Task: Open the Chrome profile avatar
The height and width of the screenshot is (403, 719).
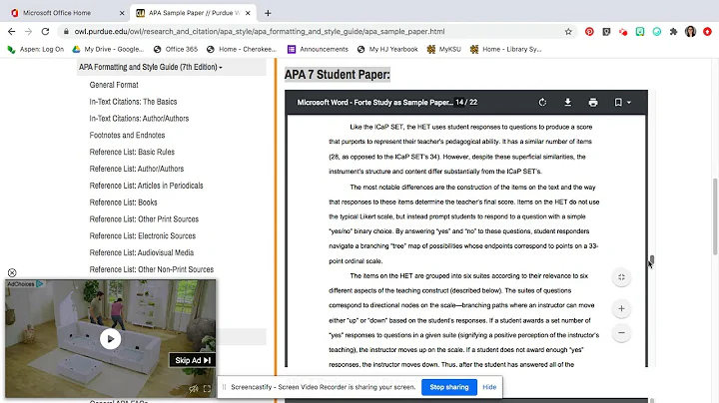Action: [691, 32]
